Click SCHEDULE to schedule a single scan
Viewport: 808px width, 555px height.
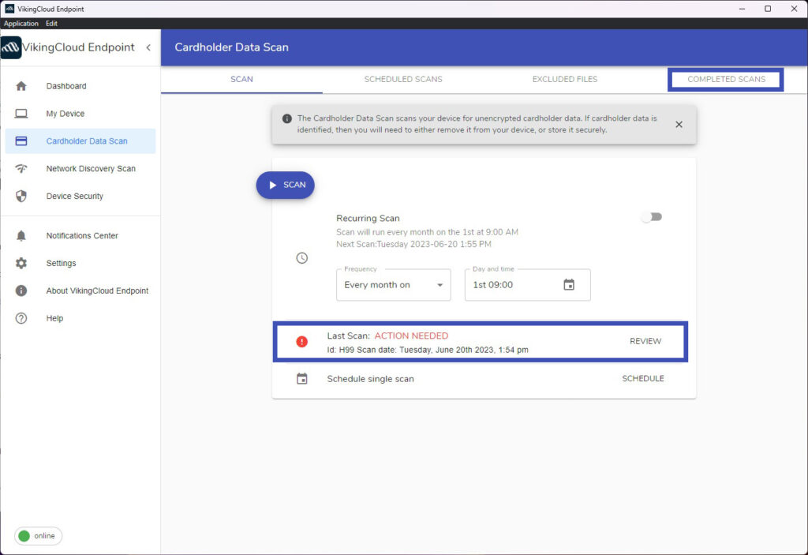coord(642,378)
